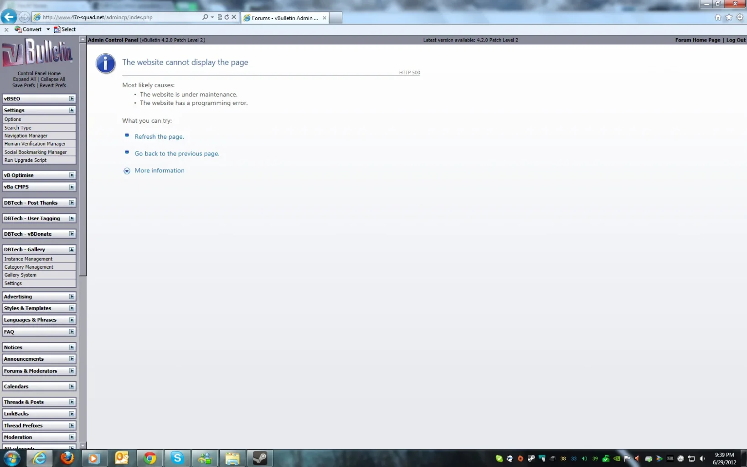
Task: Open a new blank browser tab
Action: (335, 18)
